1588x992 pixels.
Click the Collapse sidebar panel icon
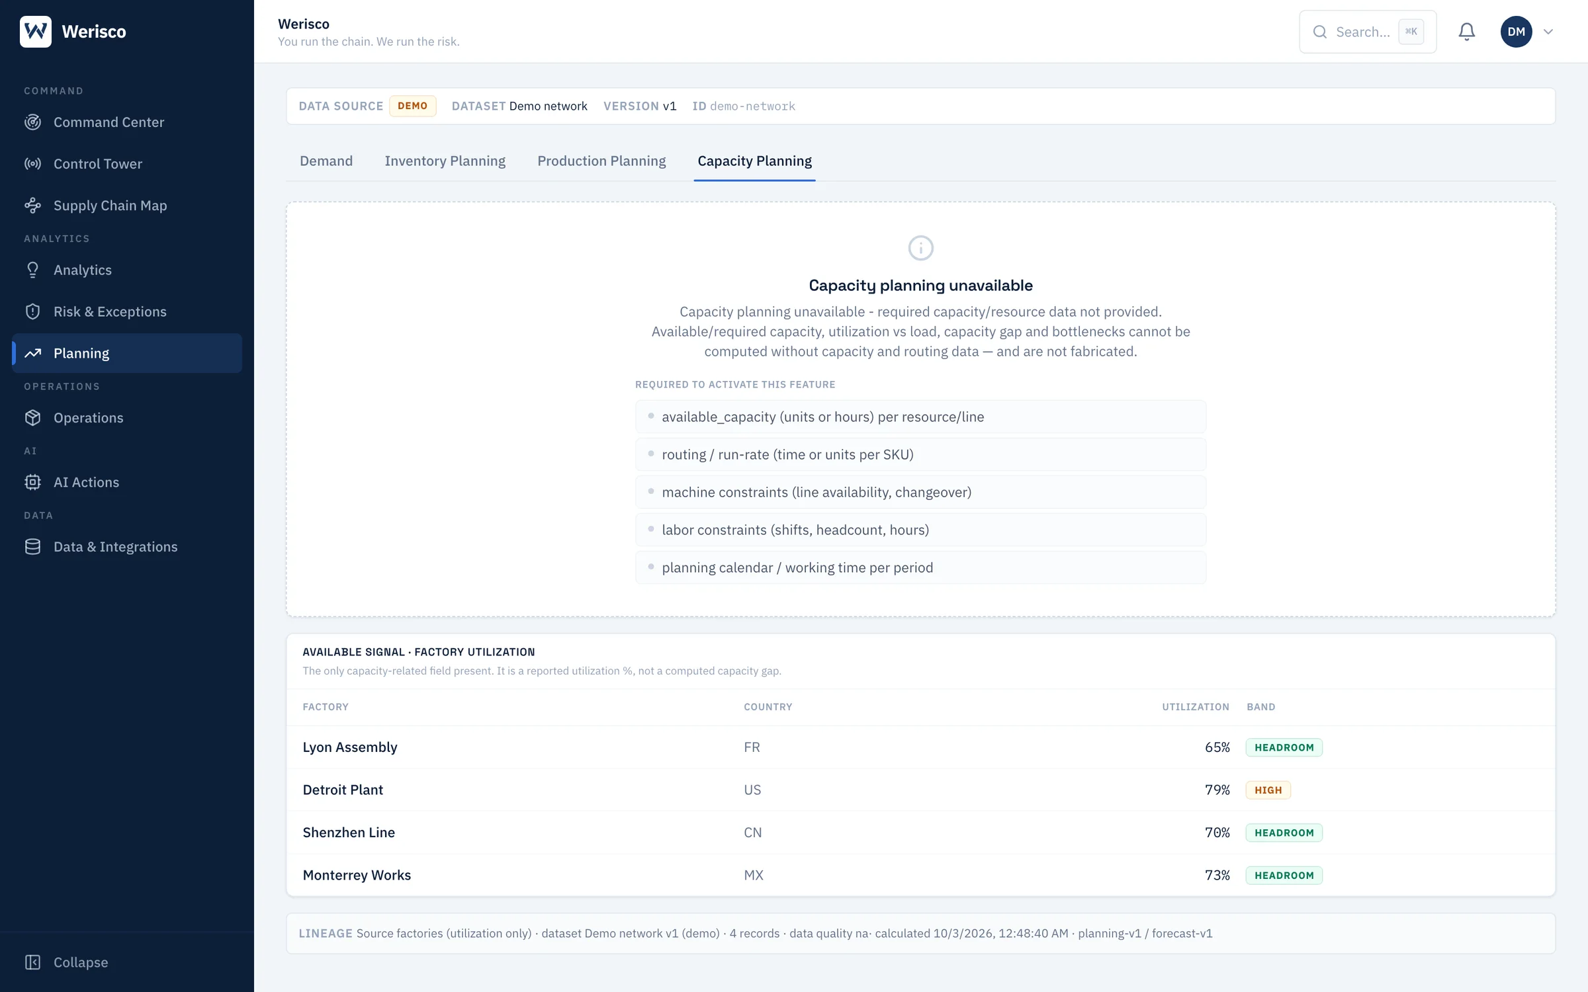(32, 962)
